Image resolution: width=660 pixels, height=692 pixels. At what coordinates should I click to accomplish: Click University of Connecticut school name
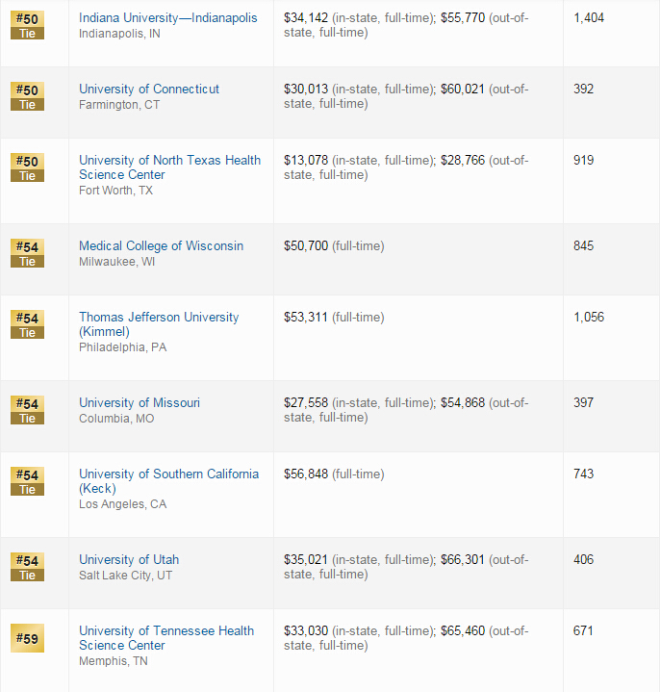click(149, 90)
